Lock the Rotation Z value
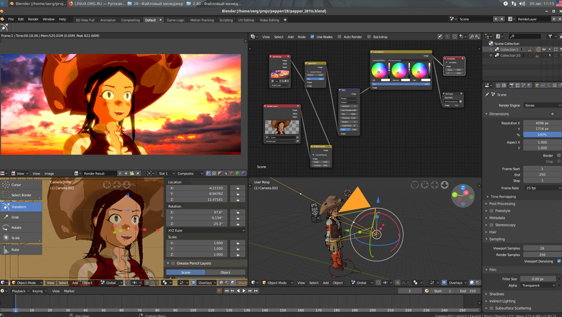The width and height of the screenshot is (562, 317). click(238, 224)
